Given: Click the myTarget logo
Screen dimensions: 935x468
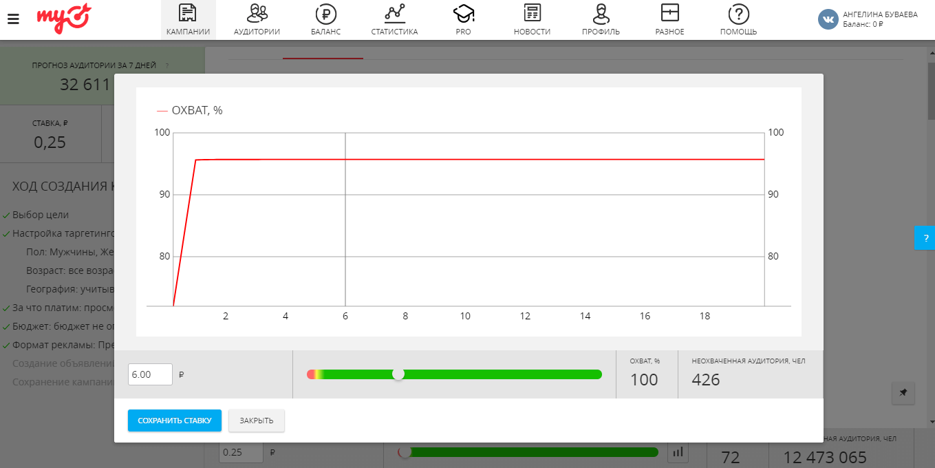Looking at the screenshot, I should 63,17.
